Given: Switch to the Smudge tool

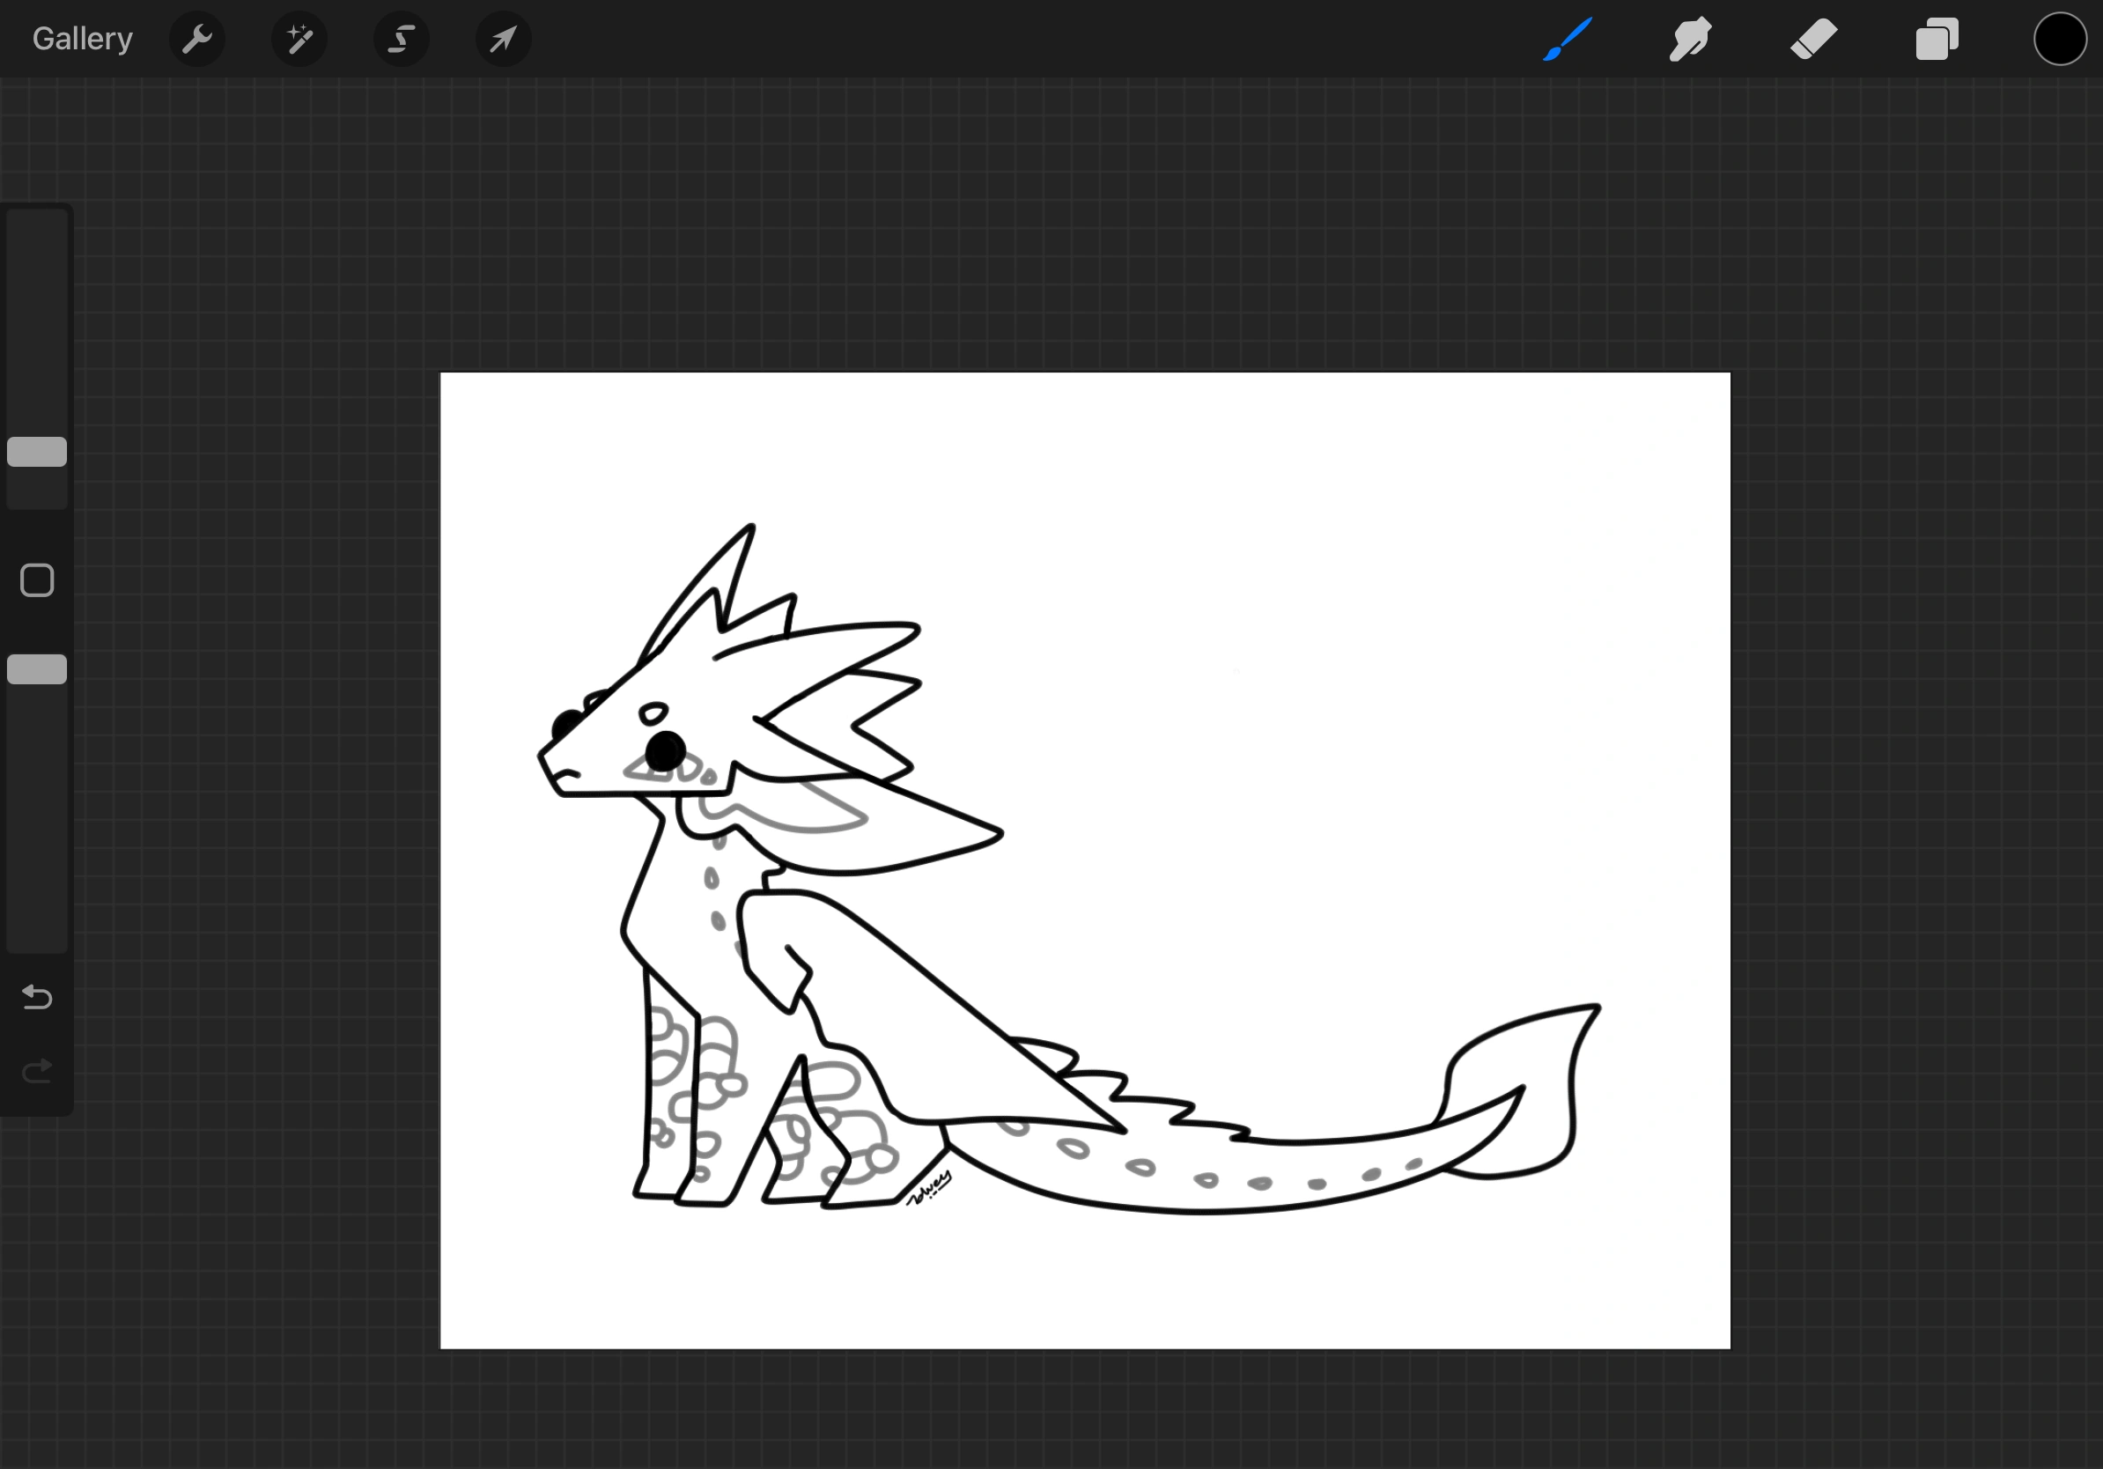Looking at the screenshot, I should 1689,39.
